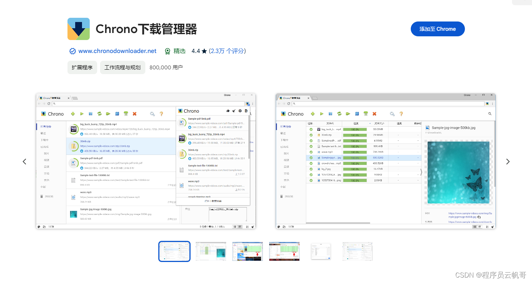
Task: Click 文件名 column header in second screenshot
Action: (330, 123)
